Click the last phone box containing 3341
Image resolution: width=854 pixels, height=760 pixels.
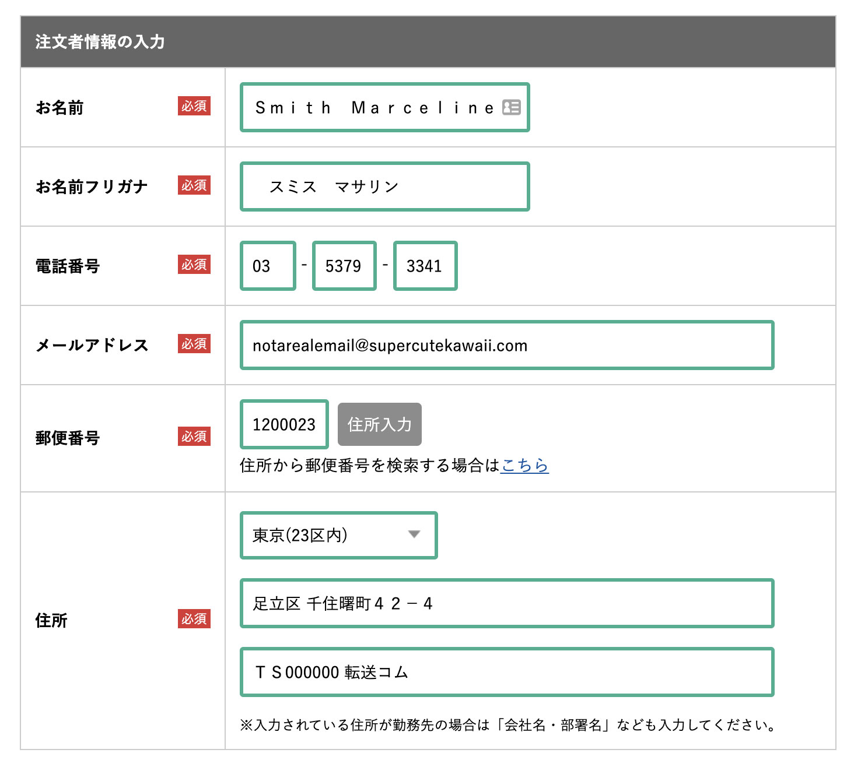click(425, 266)
